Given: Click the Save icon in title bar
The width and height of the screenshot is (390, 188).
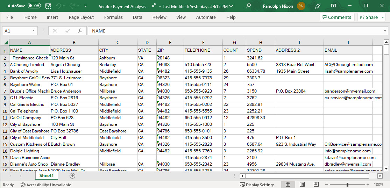Looking at the screenshot, I should click(x=48, y=6).
